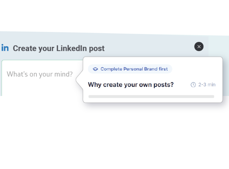Click the placeholder text in the post editor
The image size is (229, 169).
point(40,74)
